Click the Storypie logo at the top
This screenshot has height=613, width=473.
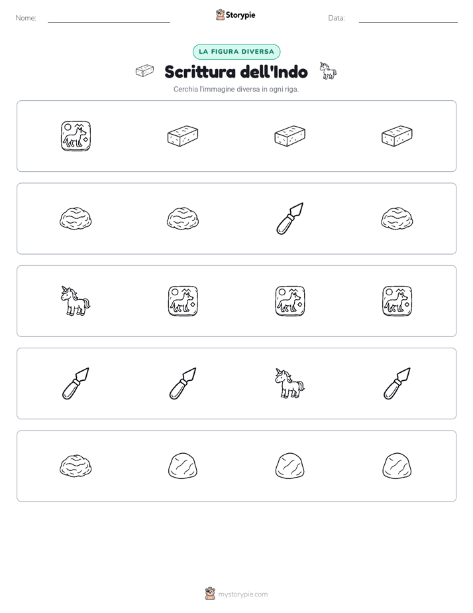(236, 15)
